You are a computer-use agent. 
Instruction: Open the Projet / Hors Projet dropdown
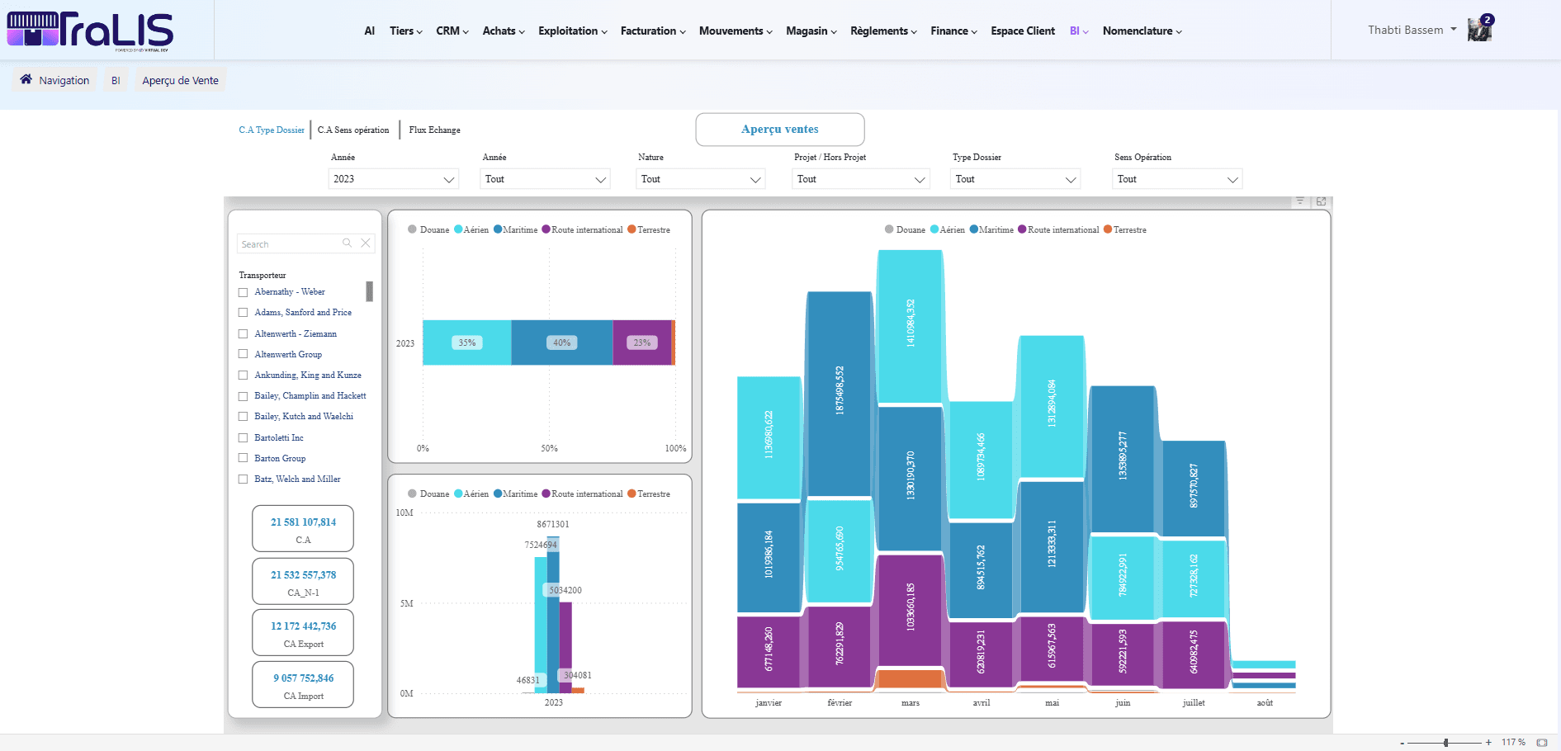860,179
